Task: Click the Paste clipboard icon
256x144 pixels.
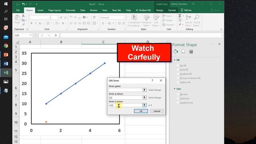Action: (x=17, y=18)
